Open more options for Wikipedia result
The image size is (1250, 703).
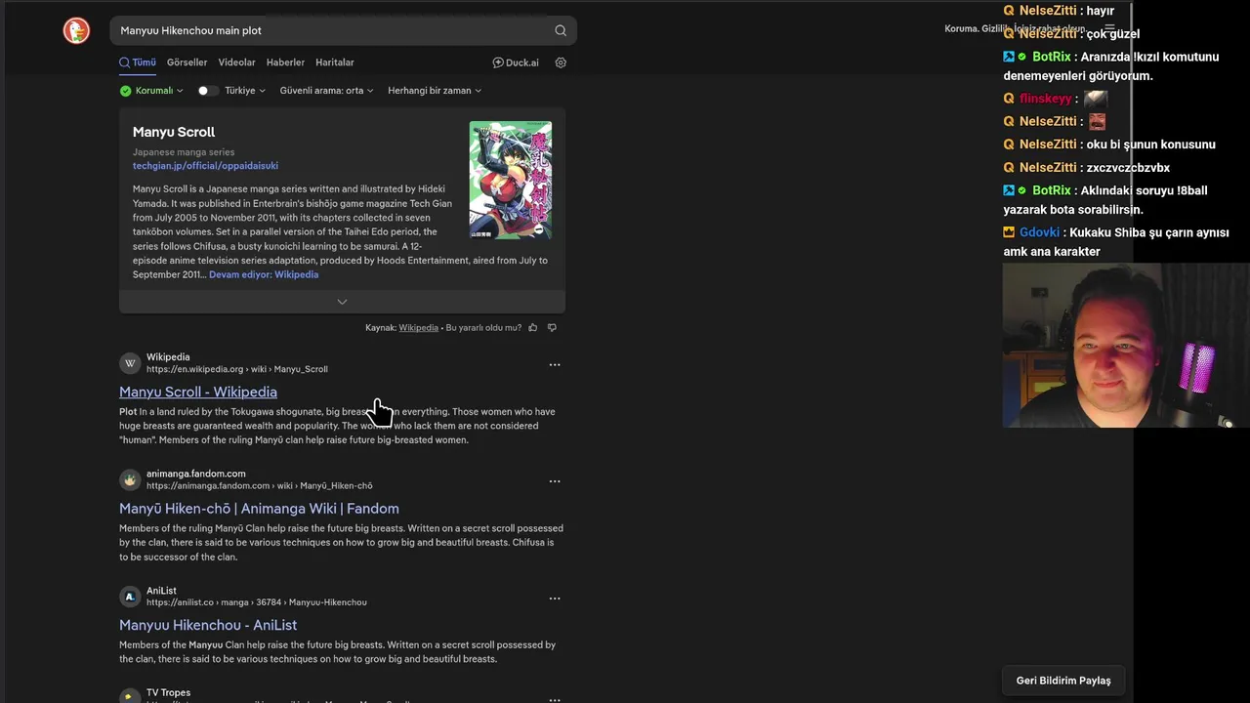click(x=555, y=364)
